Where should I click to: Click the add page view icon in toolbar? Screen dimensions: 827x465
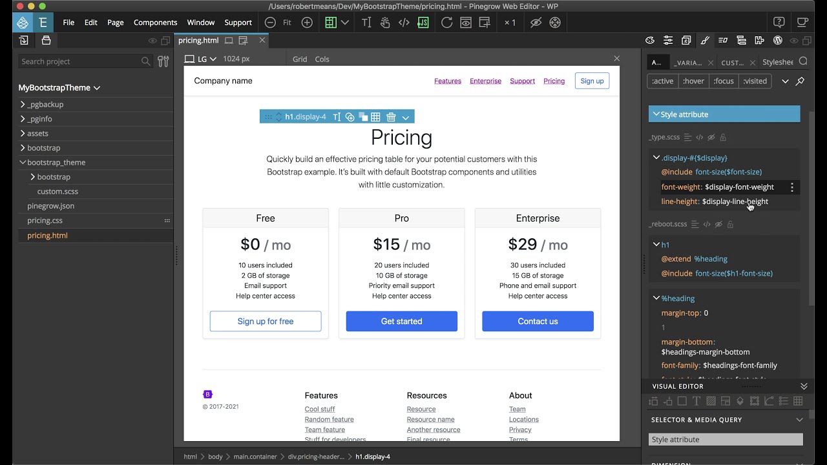point(485,22)
